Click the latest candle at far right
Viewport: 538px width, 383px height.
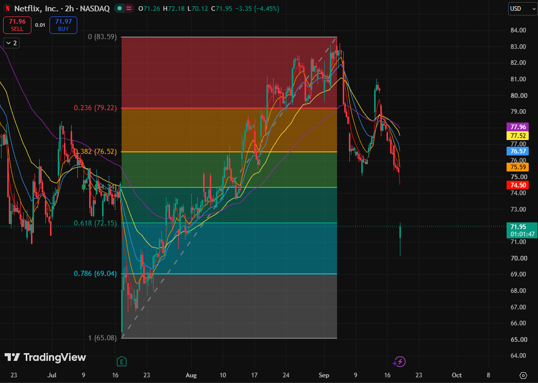click(400, 239)
